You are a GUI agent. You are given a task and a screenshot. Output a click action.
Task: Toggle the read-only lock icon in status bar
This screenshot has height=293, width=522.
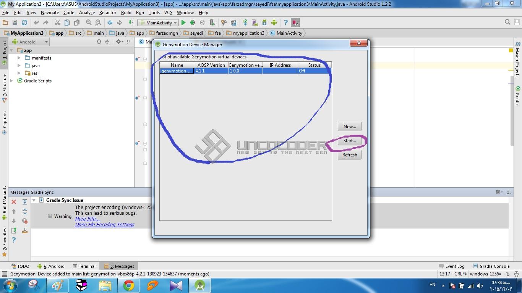pyautogui.click(x=507, y=274)
